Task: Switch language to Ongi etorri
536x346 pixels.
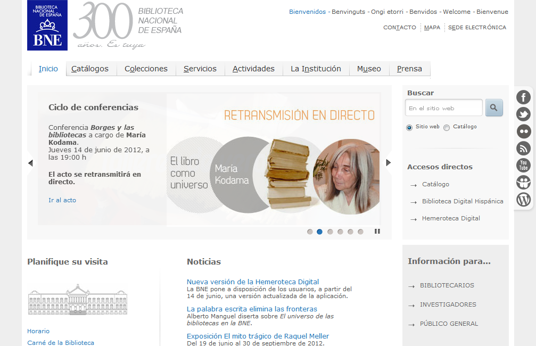Action: pos(387,12)
